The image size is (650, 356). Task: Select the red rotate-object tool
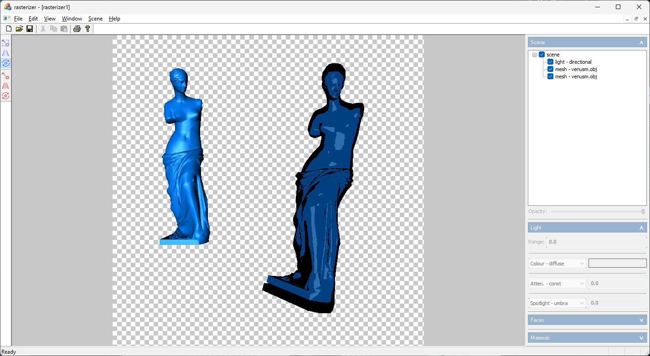(x=5, y=96)
